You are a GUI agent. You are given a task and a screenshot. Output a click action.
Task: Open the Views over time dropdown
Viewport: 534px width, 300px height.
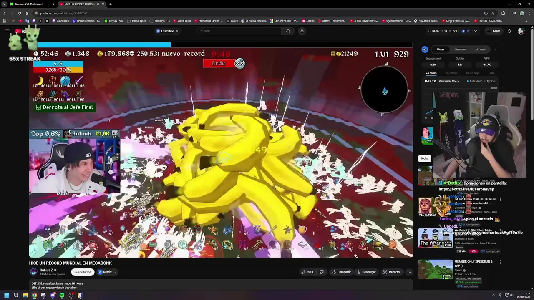tap(449, 81)
